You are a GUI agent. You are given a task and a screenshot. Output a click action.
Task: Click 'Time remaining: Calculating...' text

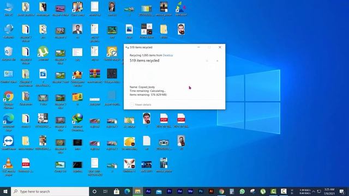tap(148, 91)
